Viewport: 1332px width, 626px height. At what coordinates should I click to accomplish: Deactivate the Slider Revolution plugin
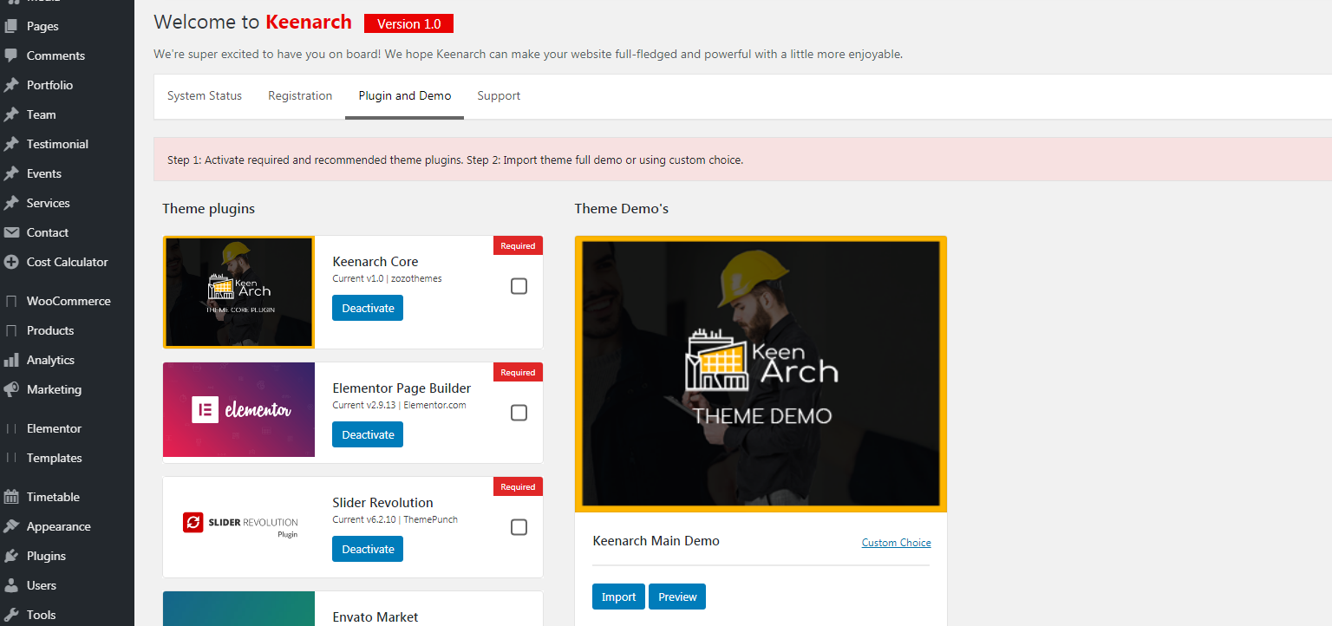pos(368,549)
